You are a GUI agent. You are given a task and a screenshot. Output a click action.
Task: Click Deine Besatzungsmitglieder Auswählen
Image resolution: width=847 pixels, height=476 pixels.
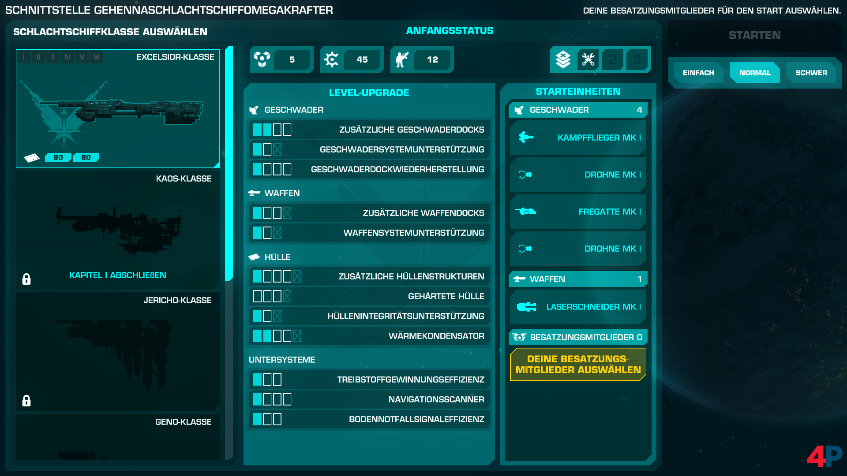click(578, 364)
